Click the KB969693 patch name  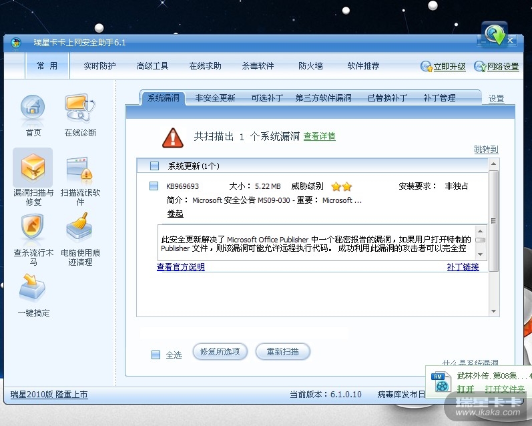pyautogui.click(x=182, y=186)
